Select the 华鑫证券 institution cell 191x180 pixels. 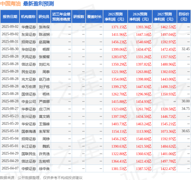click(x=29, y=27)
